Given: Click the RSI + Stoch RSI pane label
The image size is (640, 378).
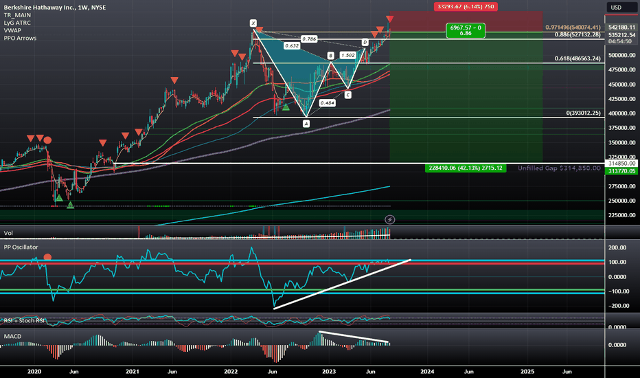Looking at the screenshot, I should (x=25, y=320).
